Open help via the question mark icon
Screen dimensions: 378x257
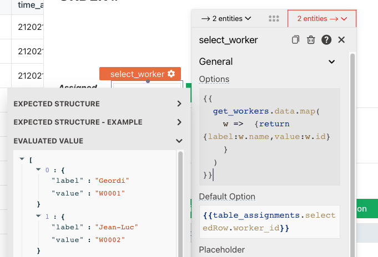326,40
